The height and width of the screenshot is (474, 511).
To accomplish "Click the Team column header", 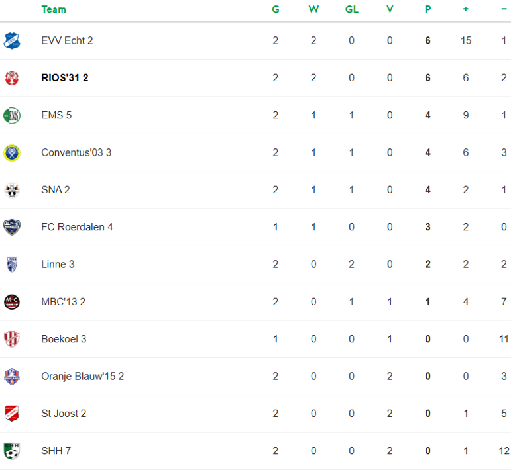I will pyautogui.click(x=54, y=9).
